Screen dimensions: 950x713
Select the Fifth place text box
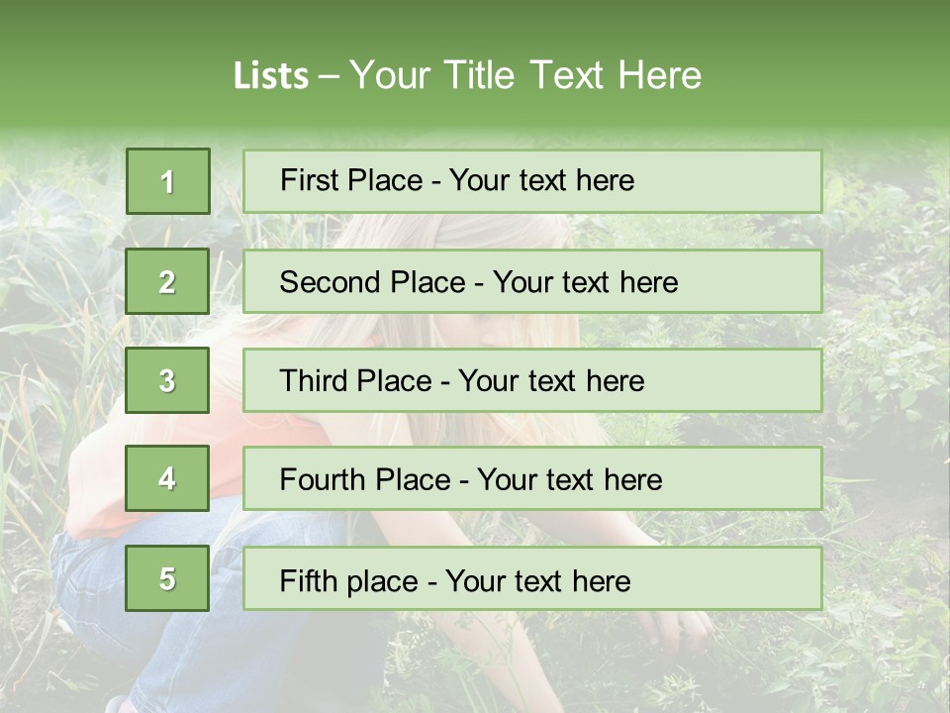(x=532, y=578)
